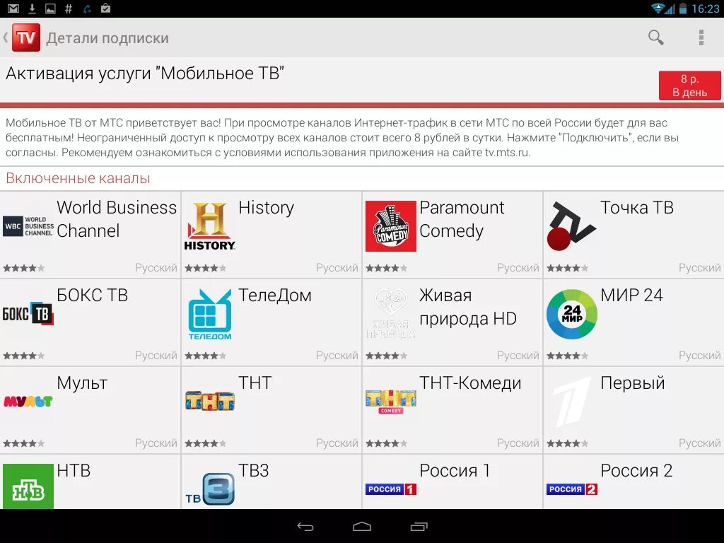
Task: Tap the Точка ТВ logo icon
Action: coord(571,226)
